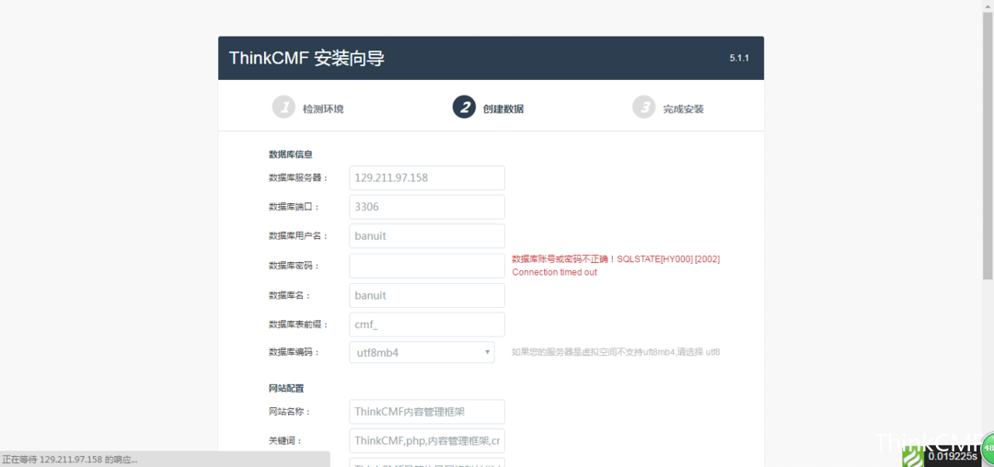Image resolution: width=994 pixels, height=467 pixels.
Task: Click the 数据库编码 label
Action: 295,352
